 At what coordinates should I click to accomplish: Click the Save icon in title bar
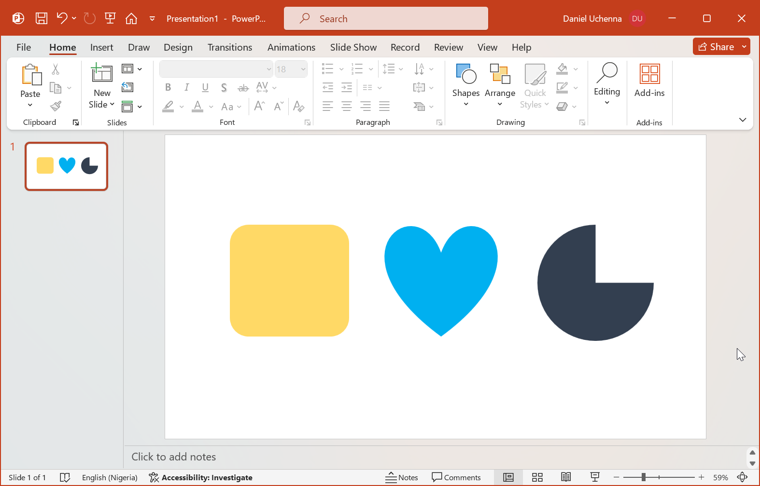[42, 19]
